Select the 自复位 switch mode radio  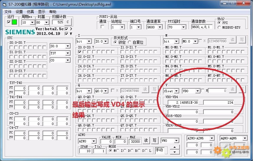pos(129,42)
